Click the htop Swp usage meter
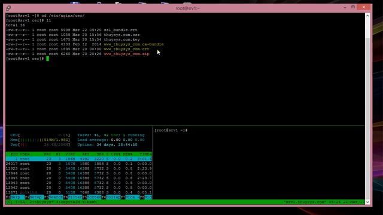The image size is (383, 215). coord(40,145)
